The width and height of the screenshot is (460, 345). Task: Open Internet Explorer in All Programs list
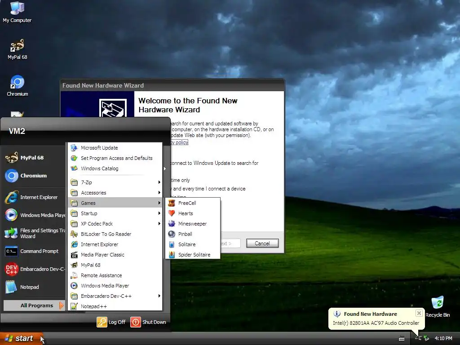pyautogui.click(x=115, y=244)
